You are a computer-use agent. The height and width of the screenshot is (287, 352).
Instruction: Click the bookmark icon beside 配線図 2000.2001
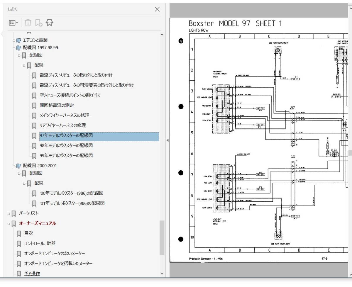click(x=18, y=166)
